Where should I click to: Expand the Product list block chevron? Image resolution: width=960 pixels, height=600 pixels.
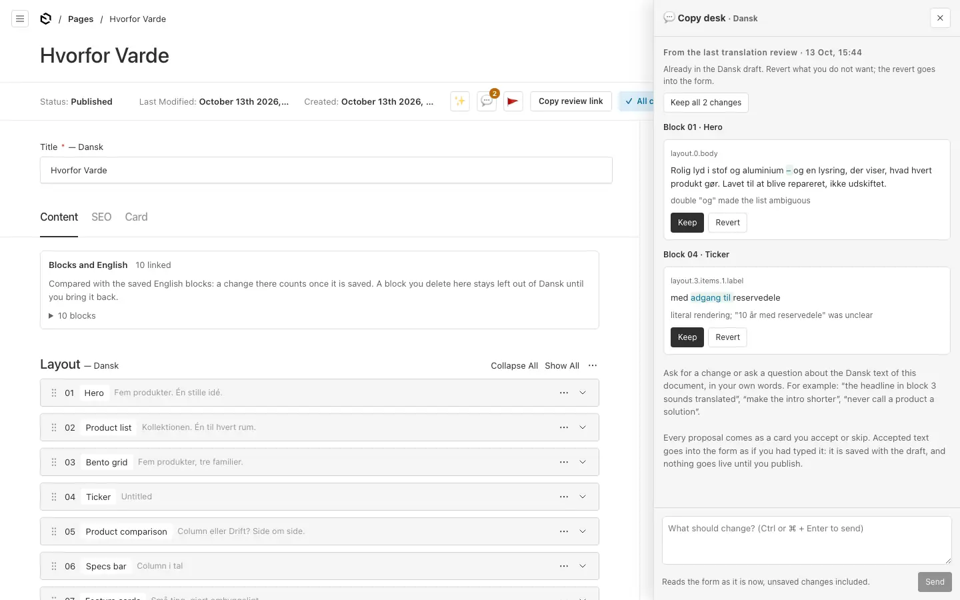tap(583, 427)
